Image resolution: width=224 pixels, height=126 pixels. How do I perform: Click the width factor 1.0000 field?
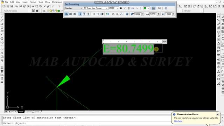tap(169, 14)
